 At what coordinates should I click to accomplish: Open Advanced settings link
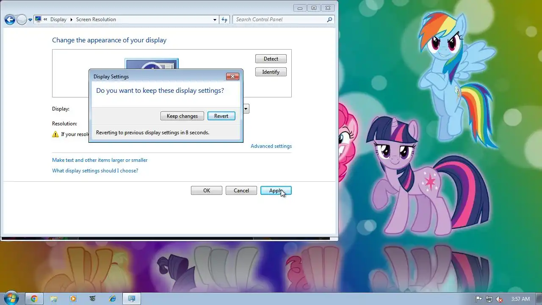271,146
